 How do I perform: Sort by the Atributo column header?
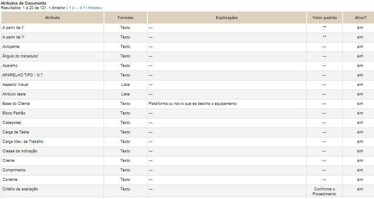[52, 18]
